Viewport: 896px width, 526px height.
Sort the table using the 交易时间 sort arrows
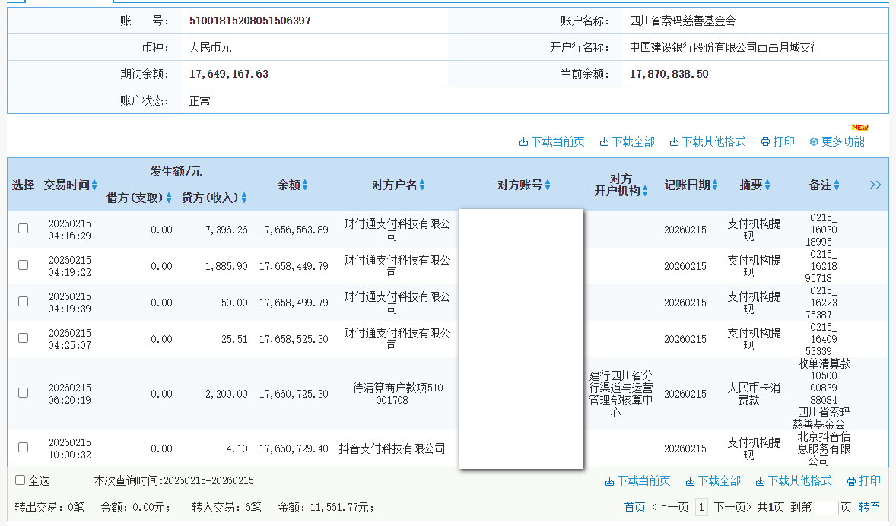(94, 185)
